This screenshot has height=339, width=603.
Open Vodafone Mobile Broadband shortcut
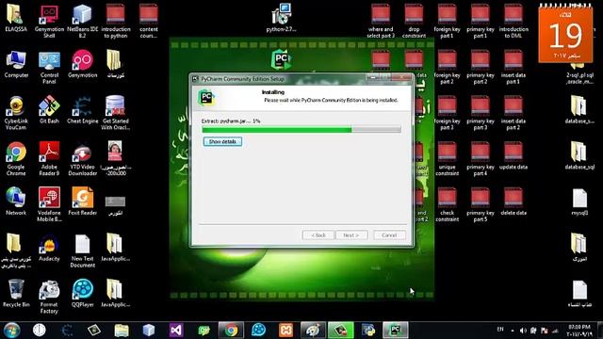coord(49,204)
